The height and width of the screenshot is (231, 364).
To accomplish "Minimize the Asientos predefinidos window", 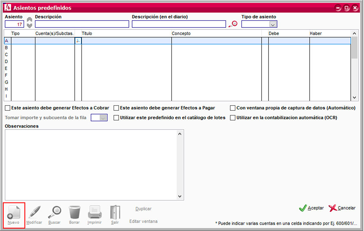I will [x=338, y=8].
